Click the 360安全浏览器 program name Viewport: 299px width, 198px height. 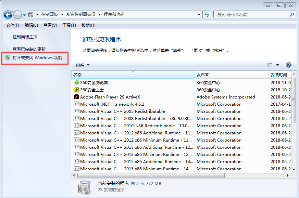tap(94, 83)
